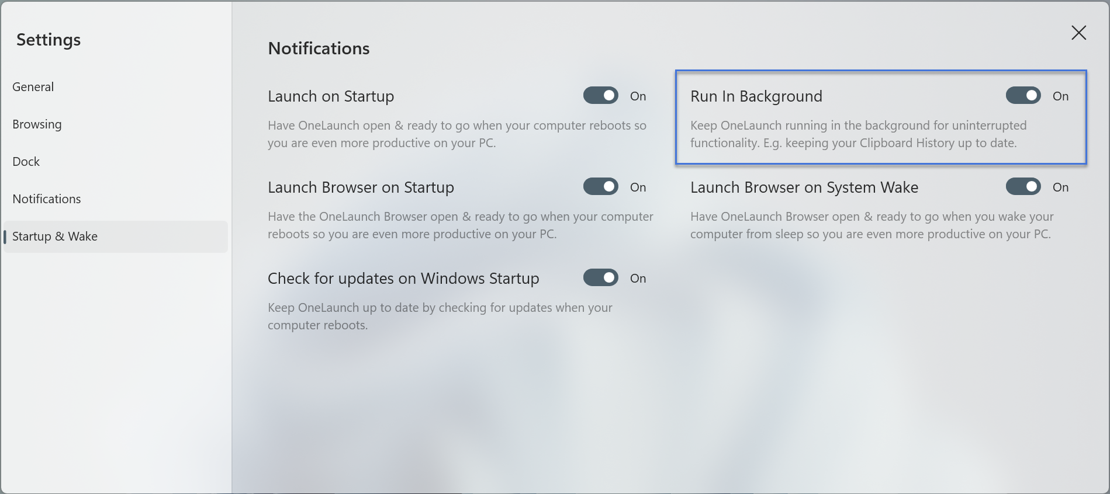Toggle the Launch on Startup switch
This screenshot has width=1110, height=494.
(600, 96)
